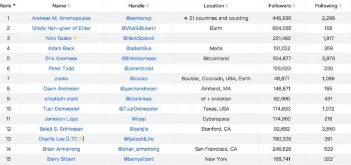The width and height of the screenshot is (351, 165).
Task: Click lightning emoji beside Nick Szabo
Action: pos(75,38)
